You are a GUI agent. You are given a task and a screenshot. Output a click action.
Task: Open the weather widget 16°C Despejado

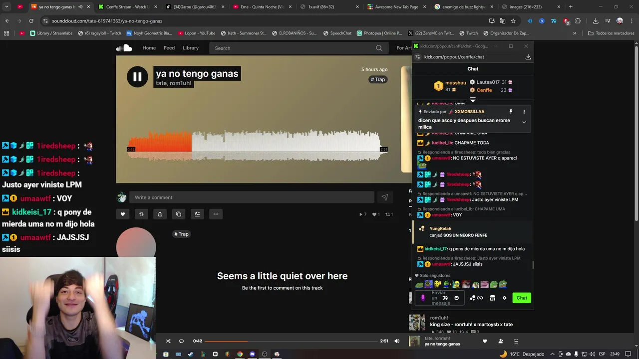pos(522,354)
